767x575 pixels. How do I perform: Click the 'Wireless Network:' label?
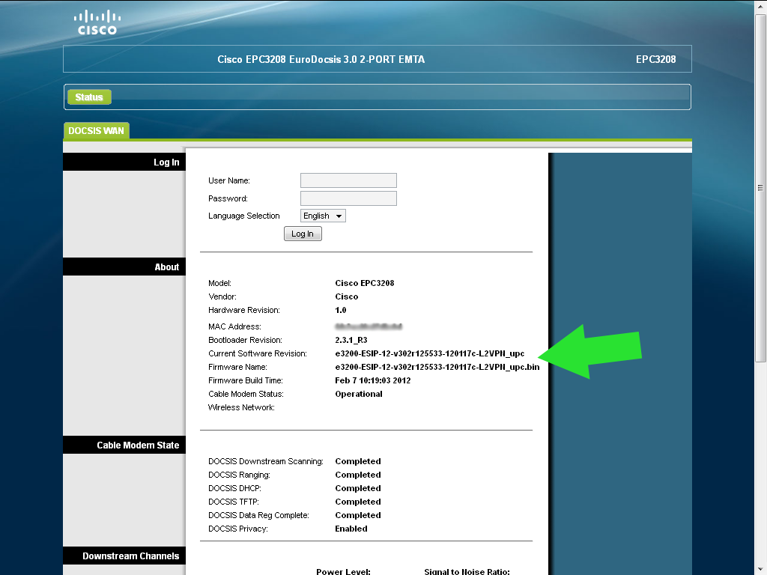tap(241, 407)
